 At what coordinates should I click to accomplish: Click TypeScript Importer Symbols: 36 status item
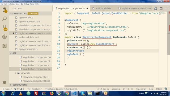pyautogui.click(x=61, y=89)
